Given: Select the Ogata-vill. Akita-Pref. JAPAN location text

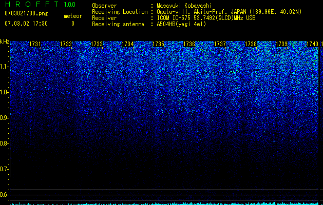Looking at the screenshot, I should point(229,12).
